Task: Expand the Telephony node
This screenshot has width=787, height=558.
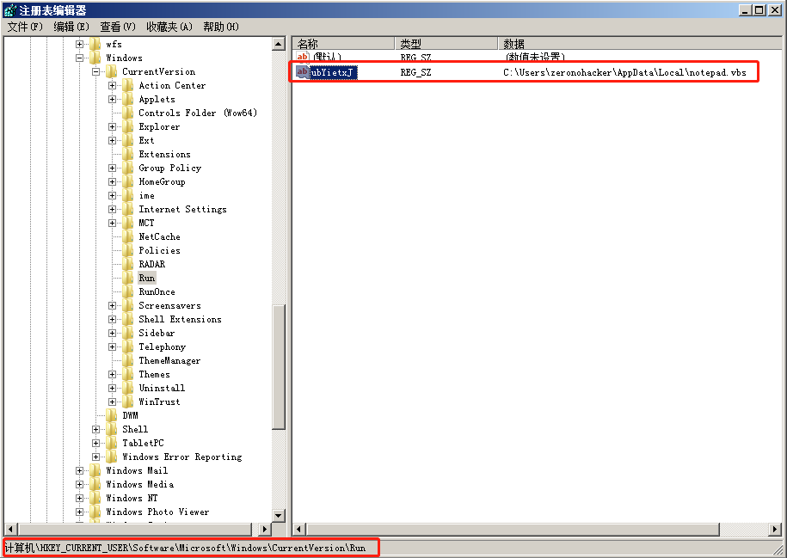Action: [113, 346]
